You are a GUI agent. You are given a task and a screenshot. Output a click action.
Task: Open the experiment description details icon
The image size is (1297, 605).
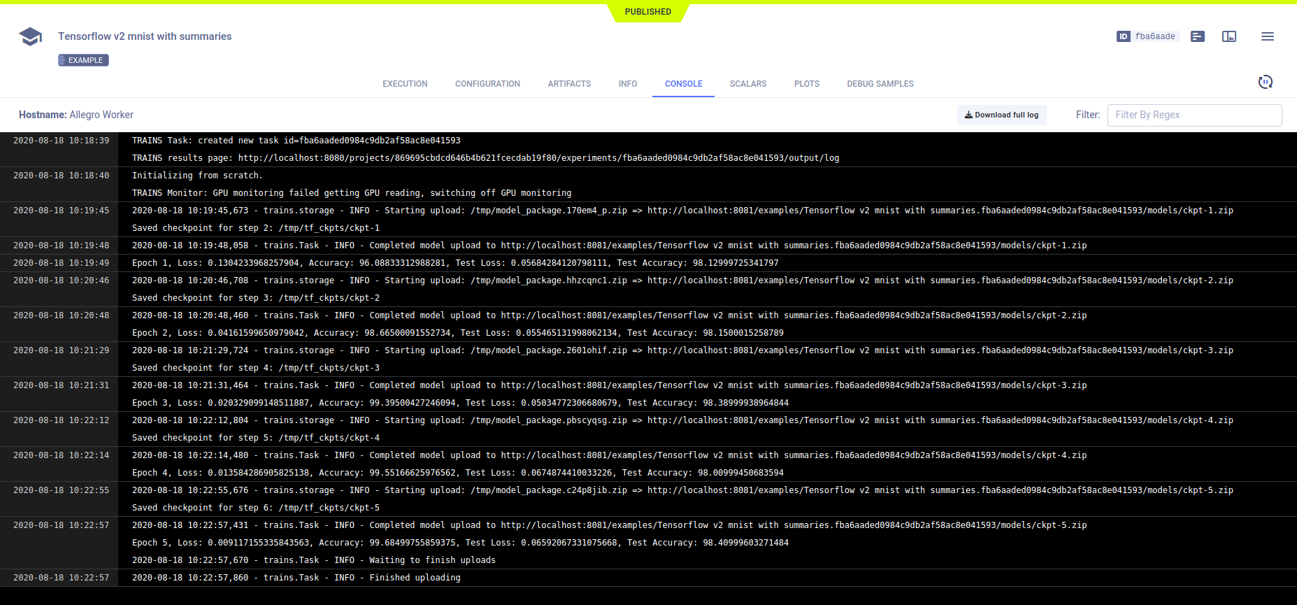(1197, 36)
